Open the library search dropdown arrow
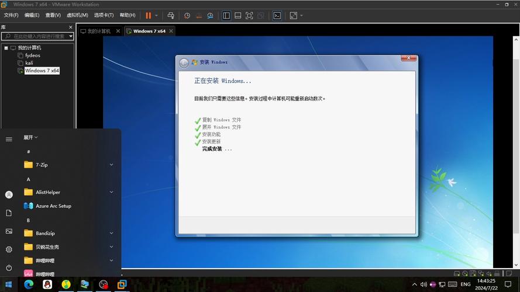Screen dimensions: 520x292 click(x=71, y=36)
